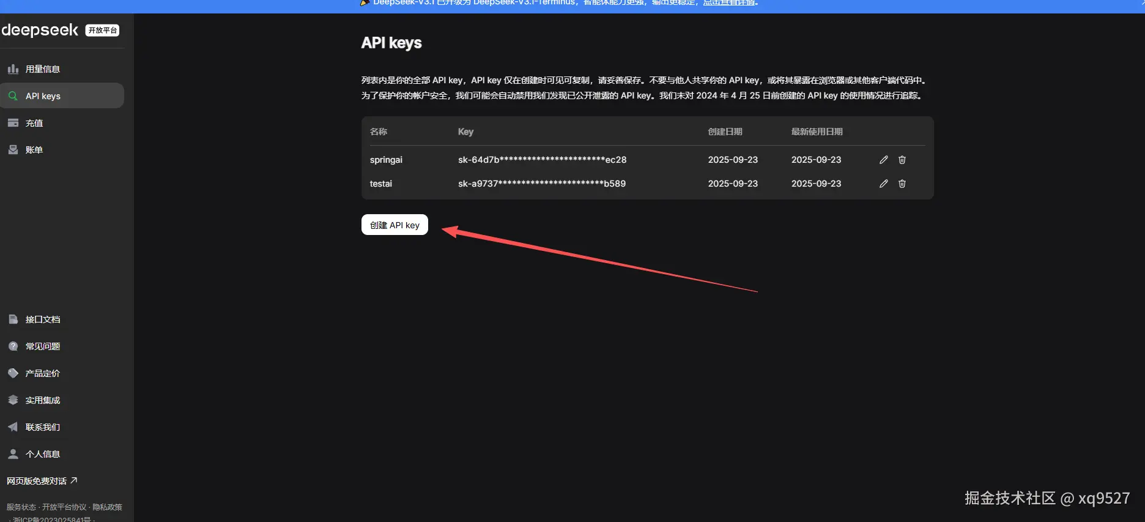Click 创建 API key button
Screen dimensions: 1145x522
[x=395, y=225]
